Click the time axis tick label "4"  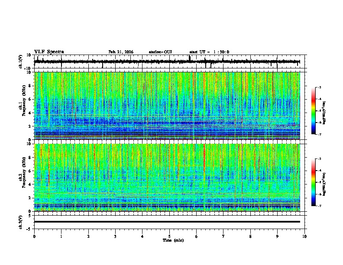tap(142, 236)
